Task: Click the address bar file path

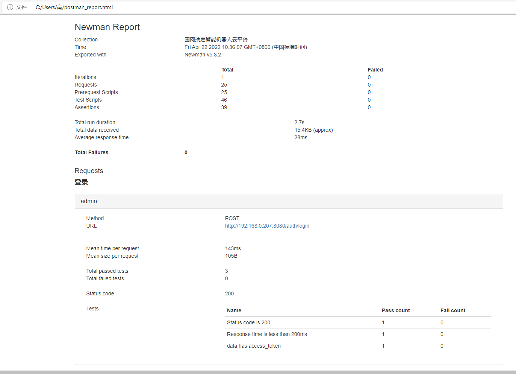Action: coord(74,7)
